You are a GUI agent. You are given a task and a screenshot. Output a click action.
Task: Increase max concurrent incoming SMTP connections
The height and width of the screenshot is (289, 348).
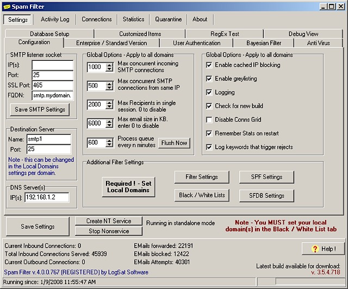(109, 65)
